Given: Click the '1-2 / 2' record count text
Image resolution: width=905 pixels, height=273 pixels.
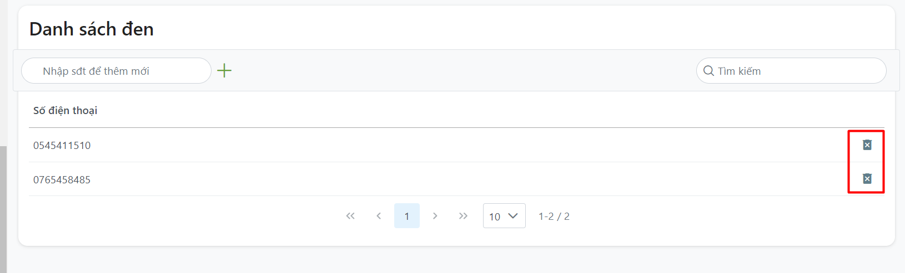Looking at the screenshot, I should pos(554,217).
